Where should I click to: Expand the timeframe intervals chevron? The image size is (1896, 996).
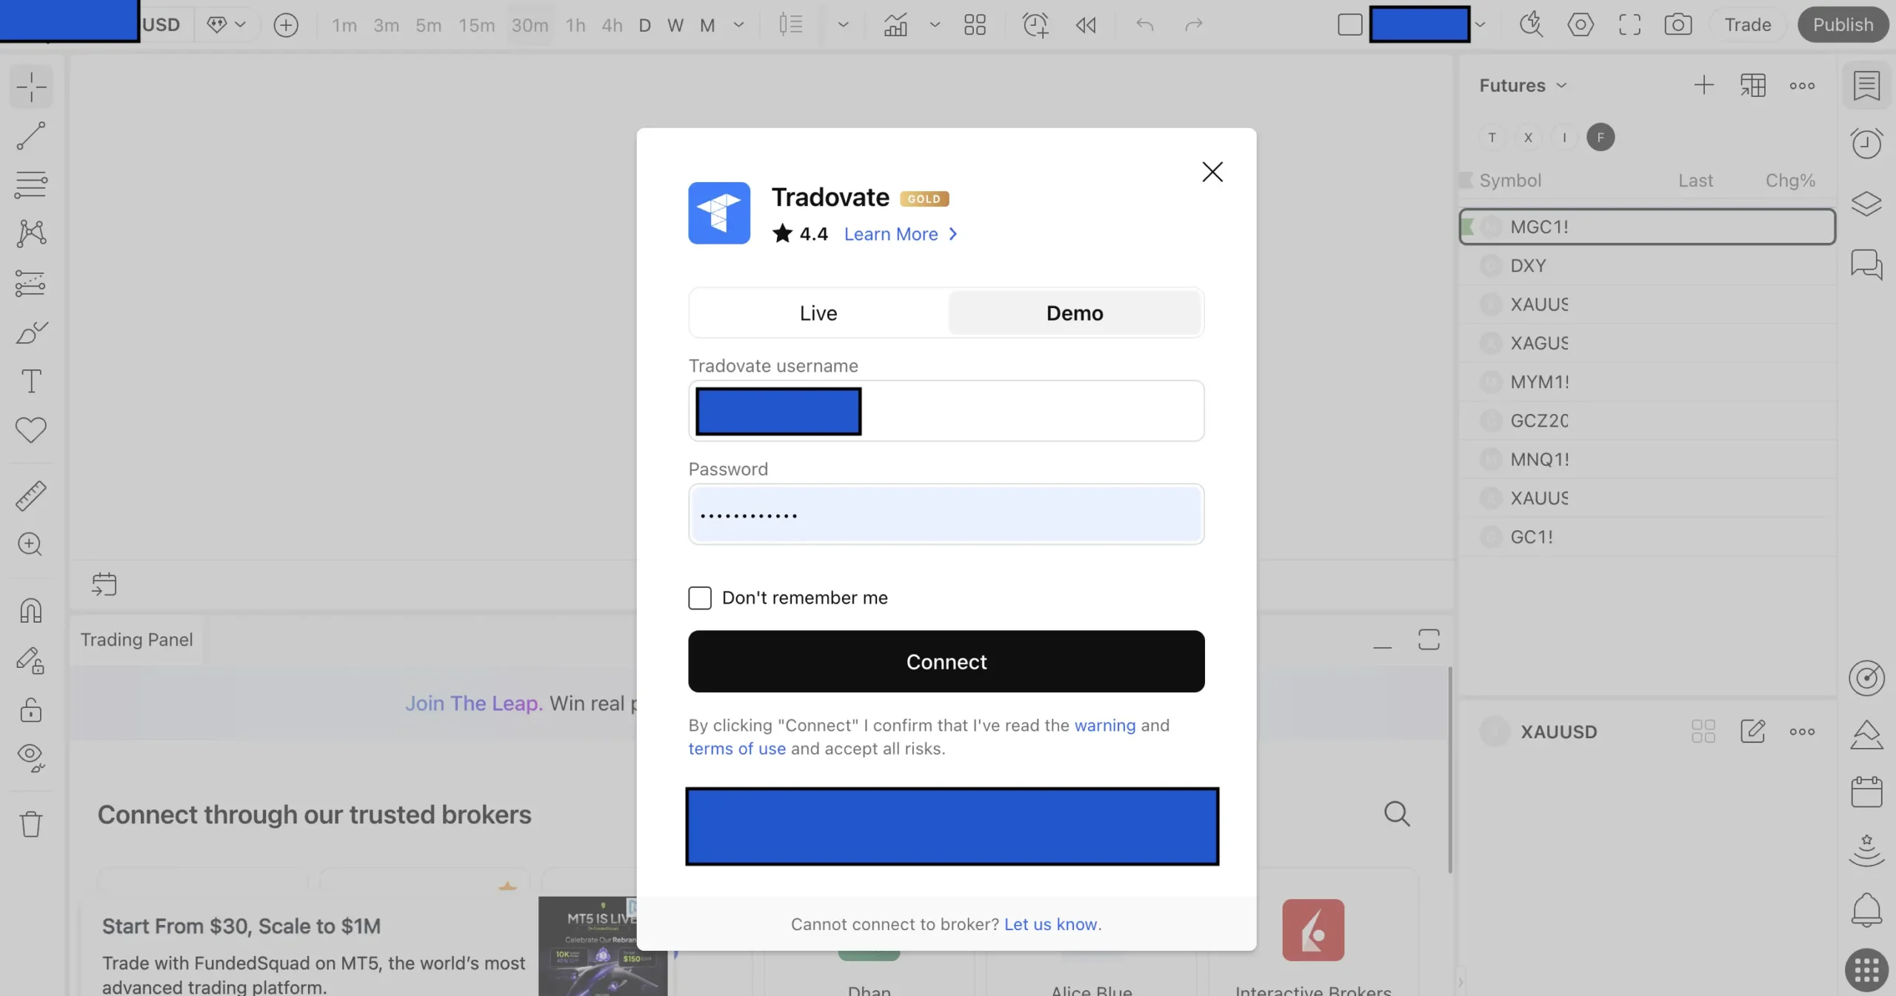coord(738,24)
